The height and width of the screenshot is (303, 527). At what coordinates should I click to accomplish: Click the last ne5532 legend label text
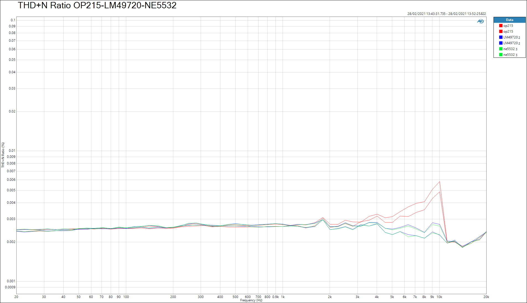[x=510, y=55]
